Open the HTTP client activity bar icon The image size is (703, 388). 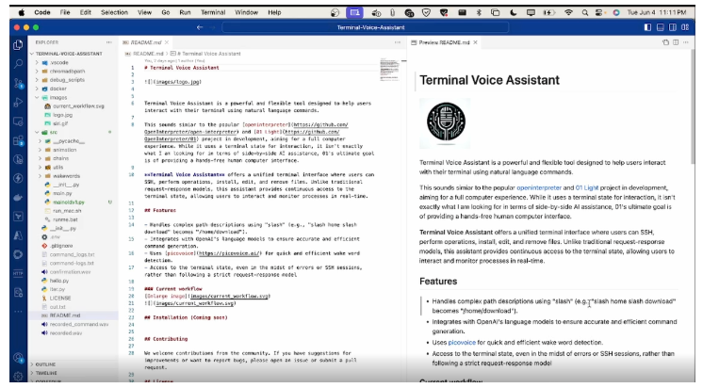pos(18,273)
